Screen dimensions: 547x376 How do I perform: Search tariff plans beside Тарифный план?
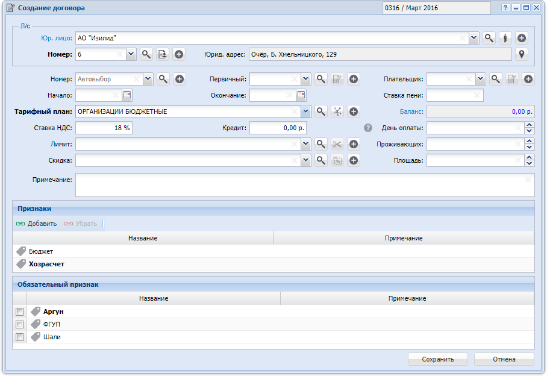[x=320, y=111]
